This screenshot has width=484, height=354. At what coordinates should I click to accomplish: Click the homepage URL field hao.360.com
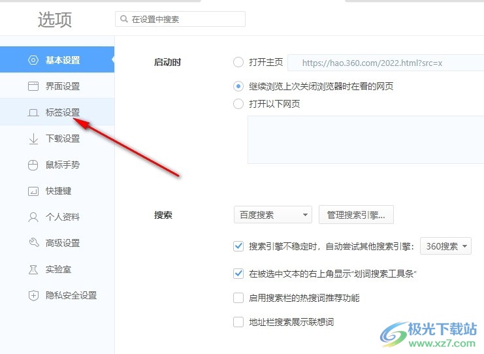click(386, 63)
